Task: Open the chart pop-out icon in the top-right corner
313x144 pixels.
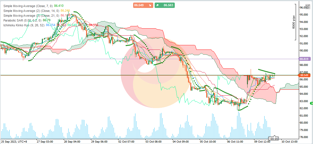Action: (307, 7)
